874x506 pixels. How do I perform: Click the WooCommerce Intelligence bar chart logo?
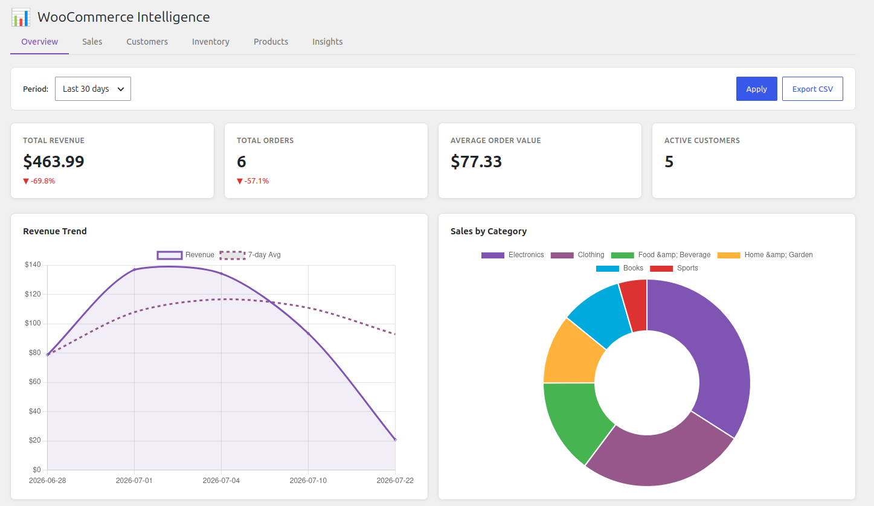pos(21,18)
